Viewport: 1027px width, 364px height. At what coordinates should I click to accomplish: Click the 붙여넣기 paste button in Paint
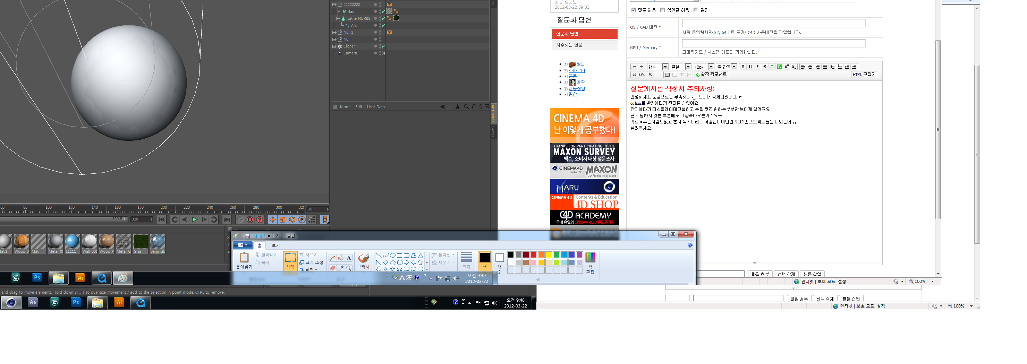[x=244, y=261]
